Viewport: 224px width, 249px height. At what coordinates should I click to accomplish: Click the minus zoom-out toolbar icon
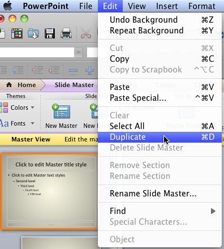tap(73, 71)
